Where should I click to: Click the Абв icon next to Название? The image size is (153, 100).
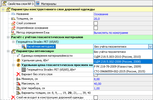[x=13, y=14]
